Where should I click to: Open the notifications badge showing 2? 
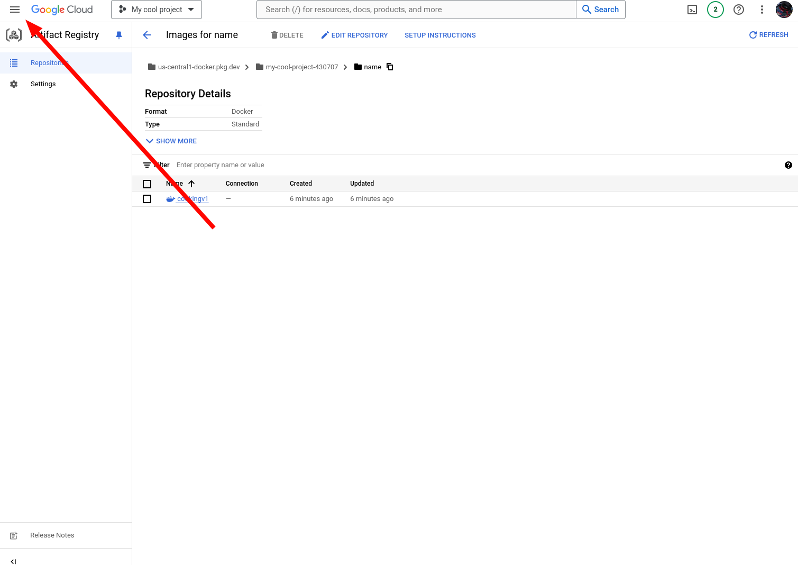click(716, 10)
